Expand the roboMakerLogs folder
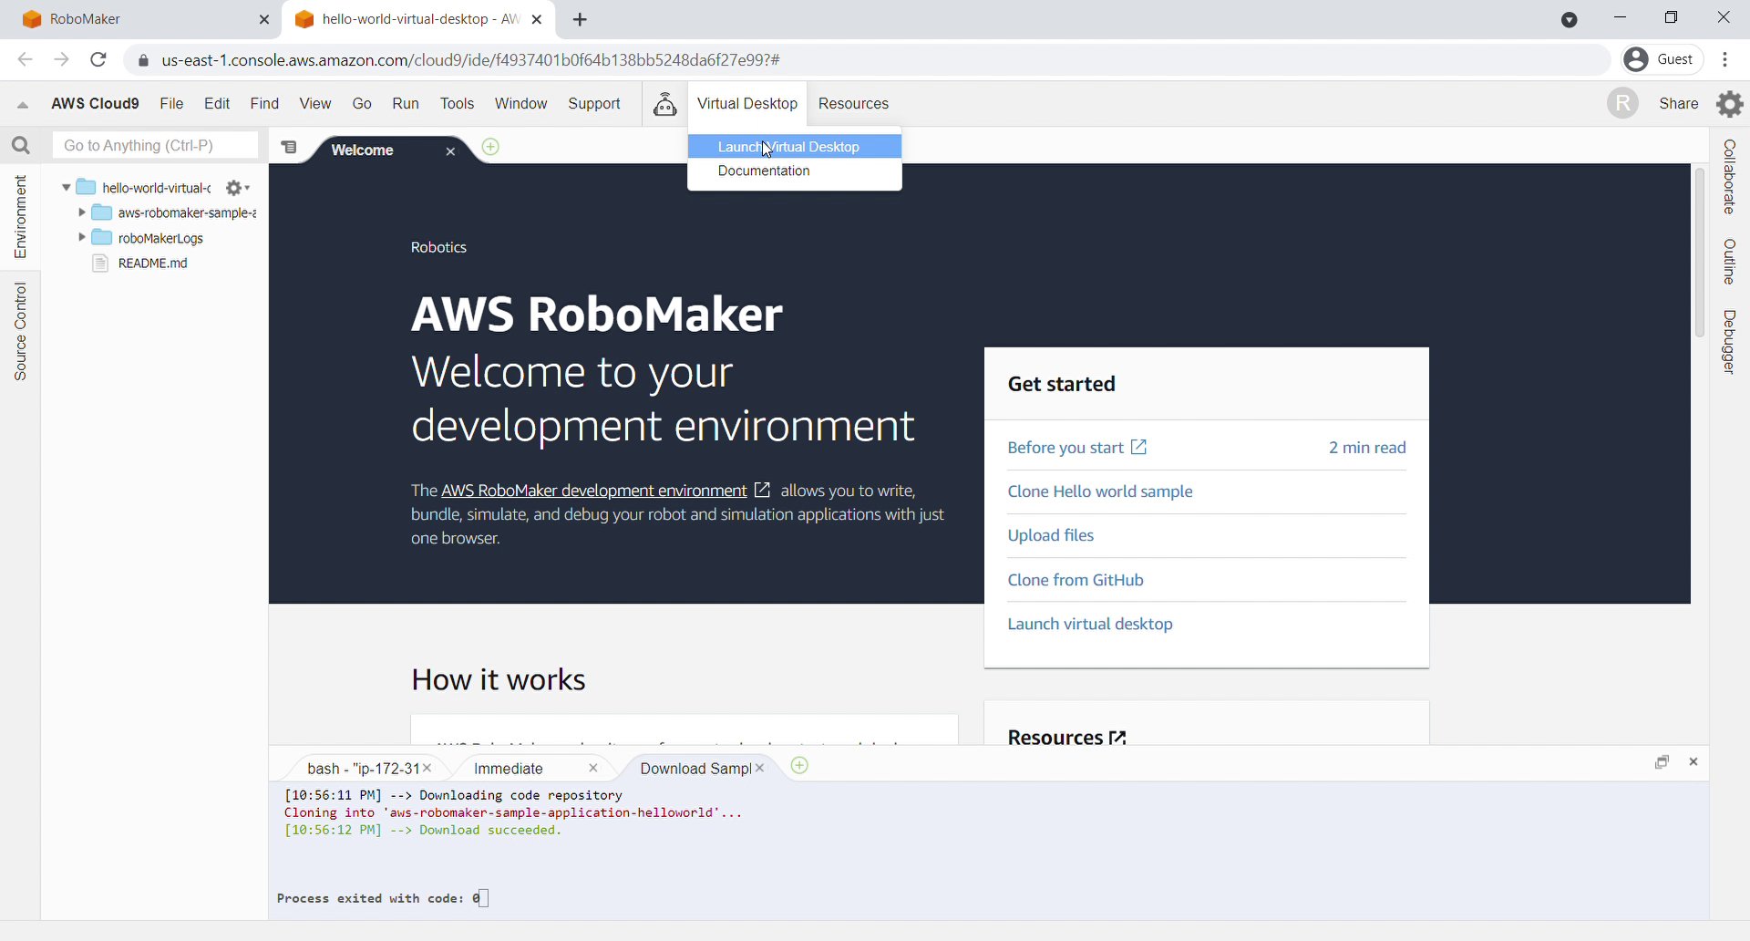The height and width of the screenshot is (941, 1750). point(82,238)
